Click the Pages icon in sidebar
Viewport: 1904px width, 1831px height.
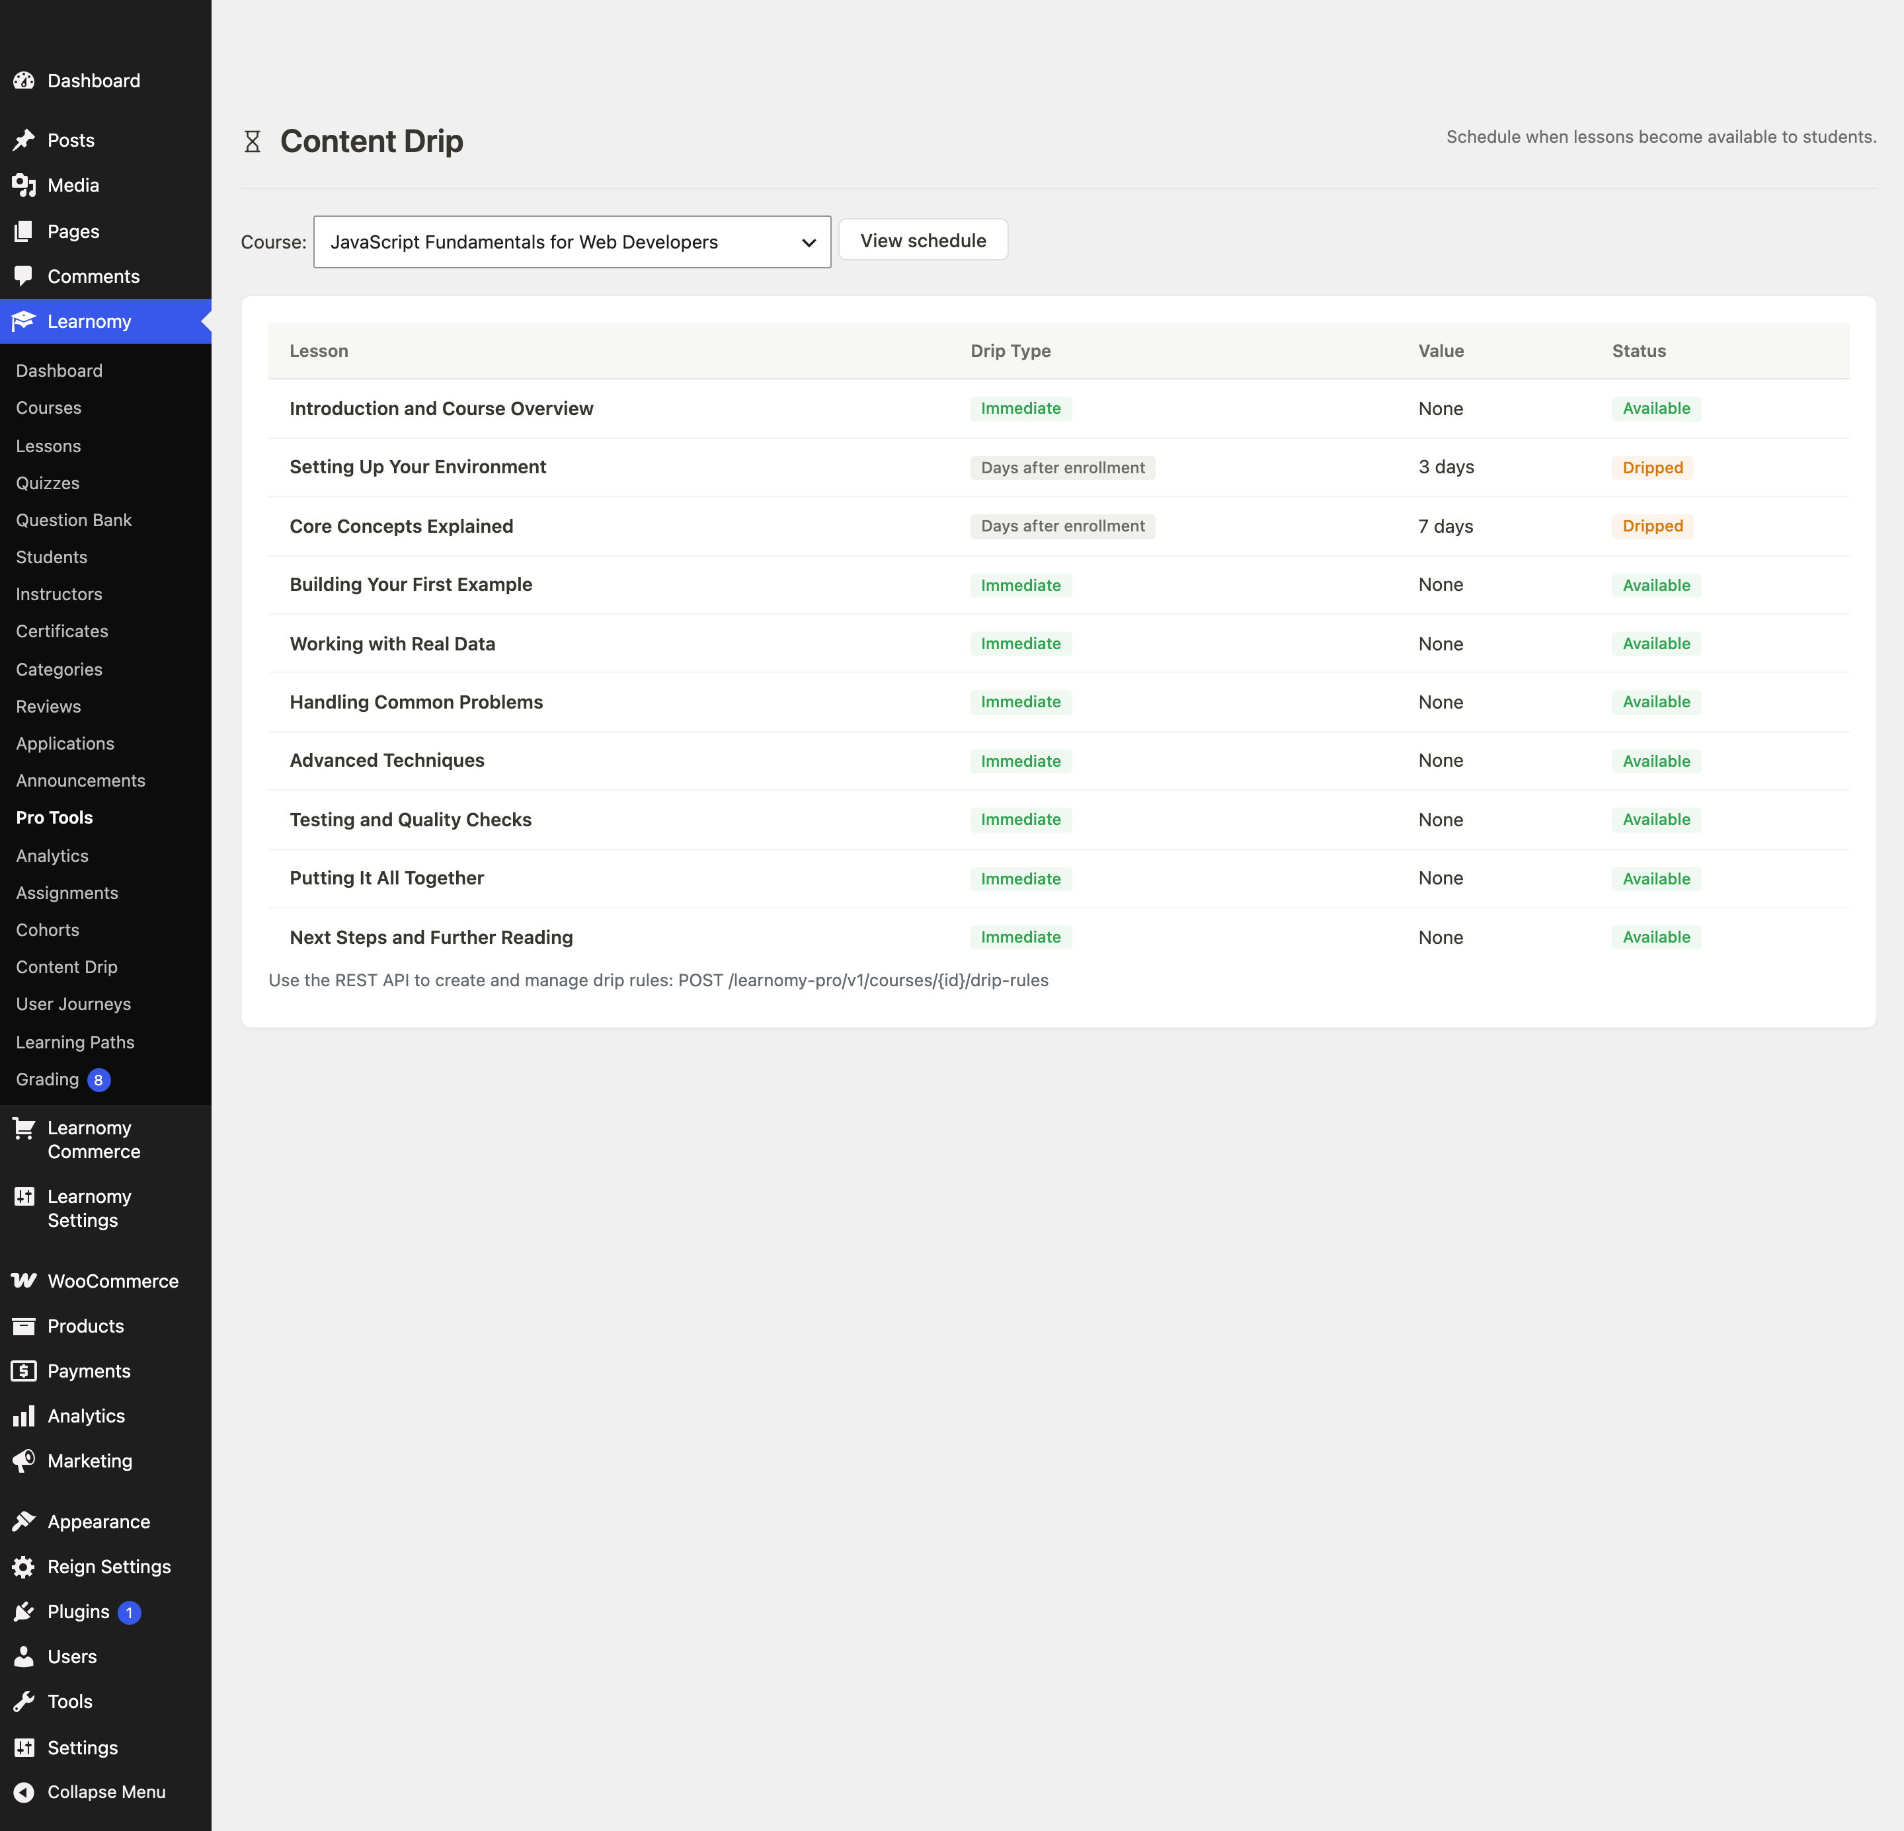24,231
